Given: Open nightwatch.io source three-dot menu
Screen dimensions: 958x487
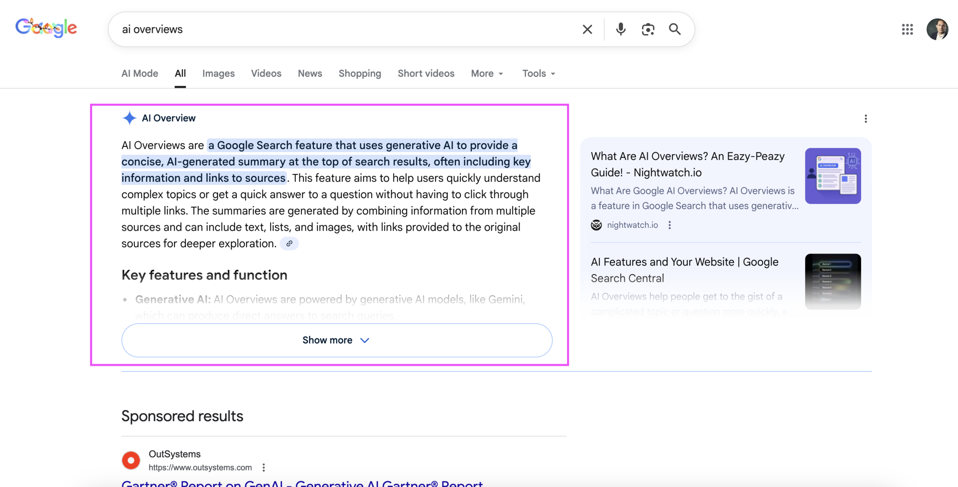Looking at the screenshot, I should [669, 225].
